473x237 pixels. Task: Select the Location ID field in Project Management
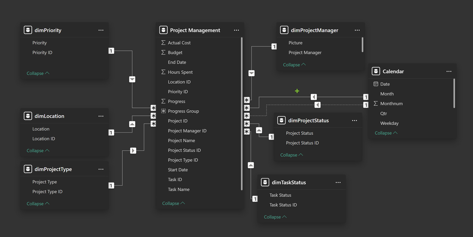coord(179,82)
